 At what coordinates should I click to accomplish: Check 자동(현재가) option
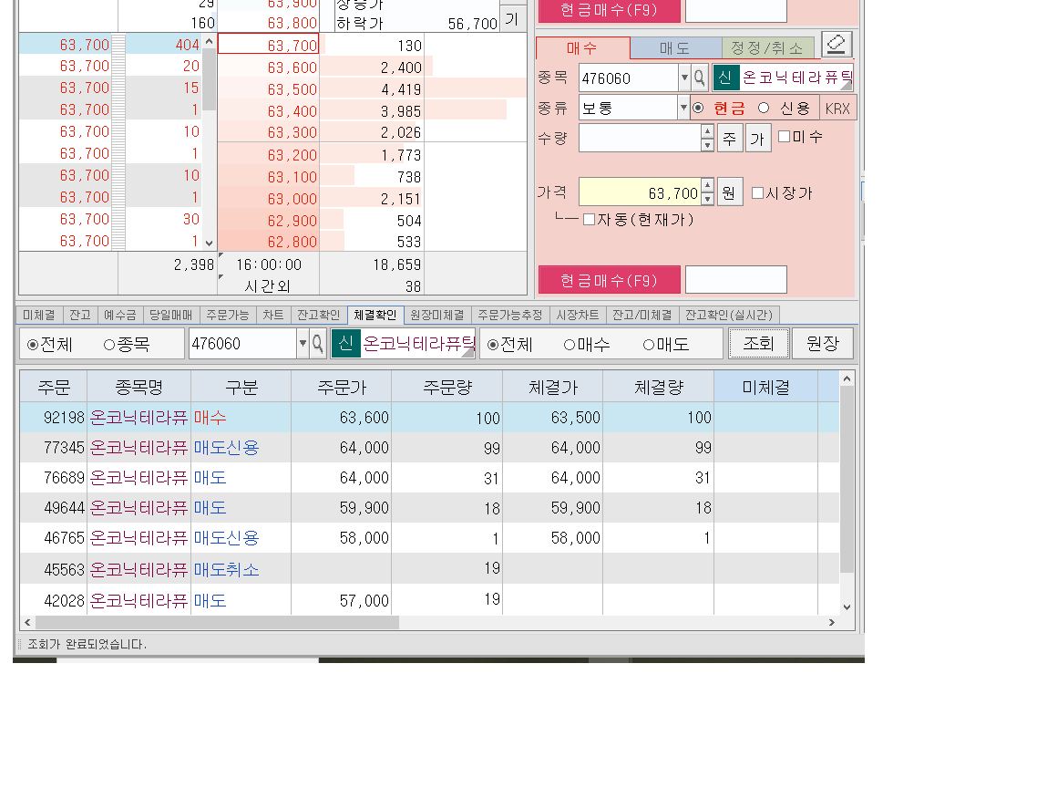[589, 219]
